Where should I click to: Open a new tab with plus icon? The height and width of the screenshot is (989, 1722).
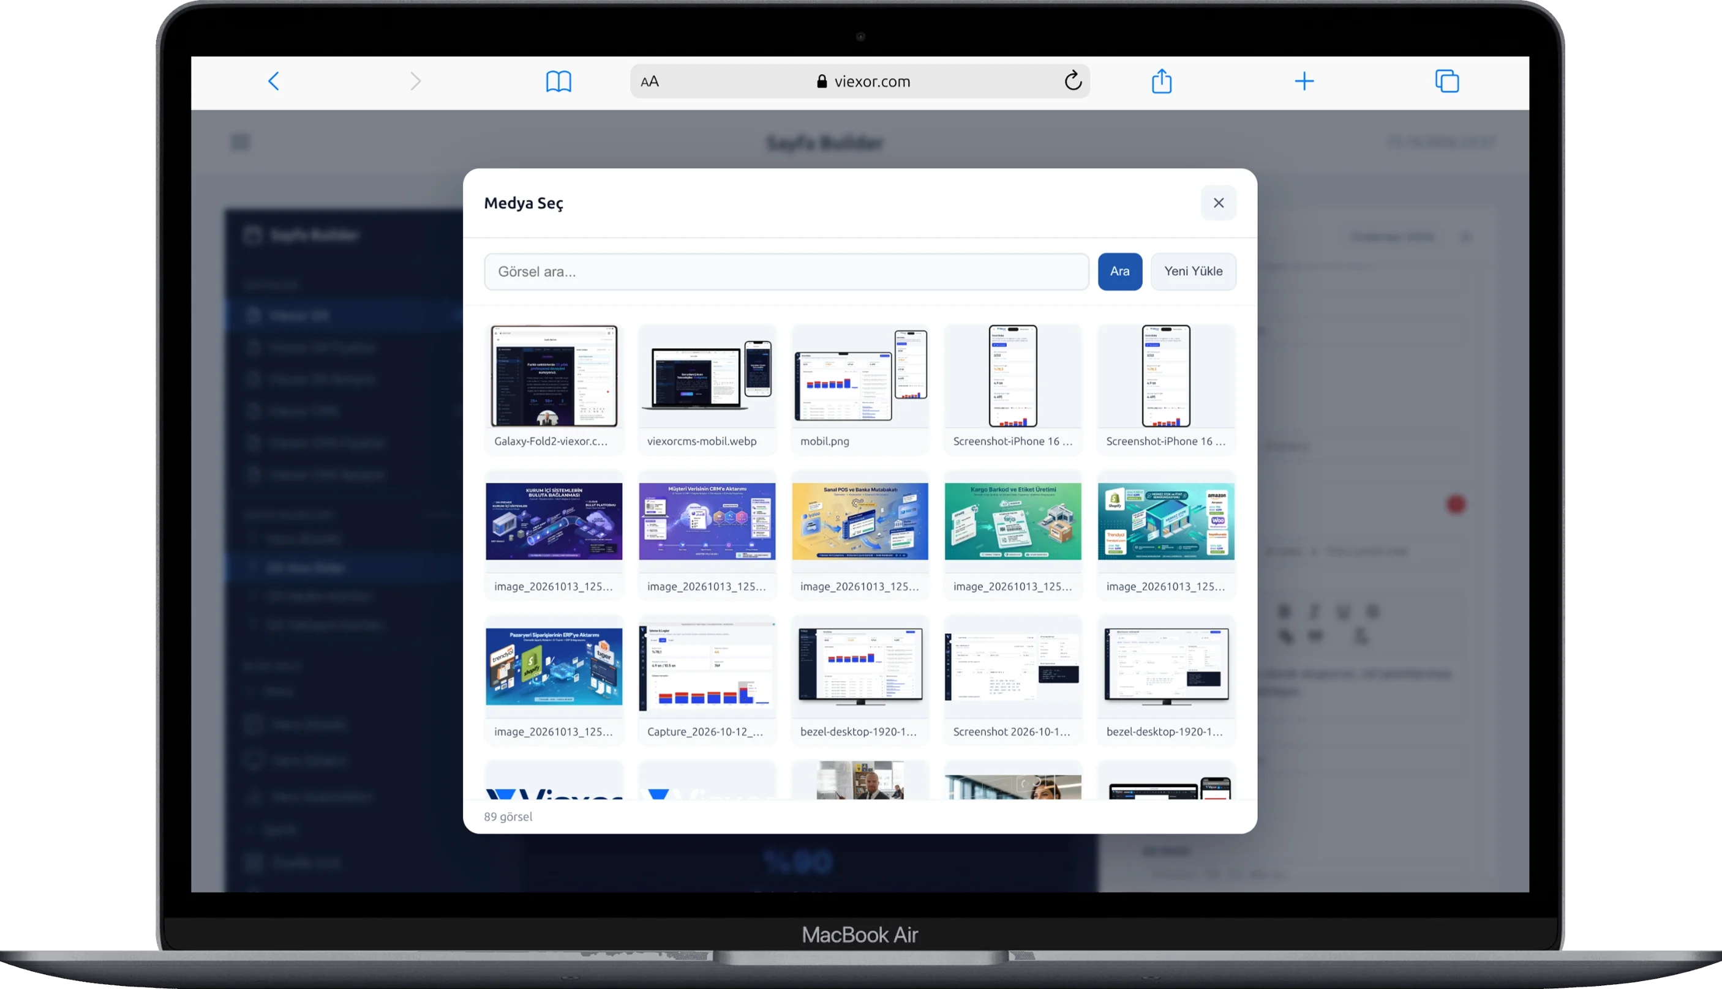[x=1303, y=81]
